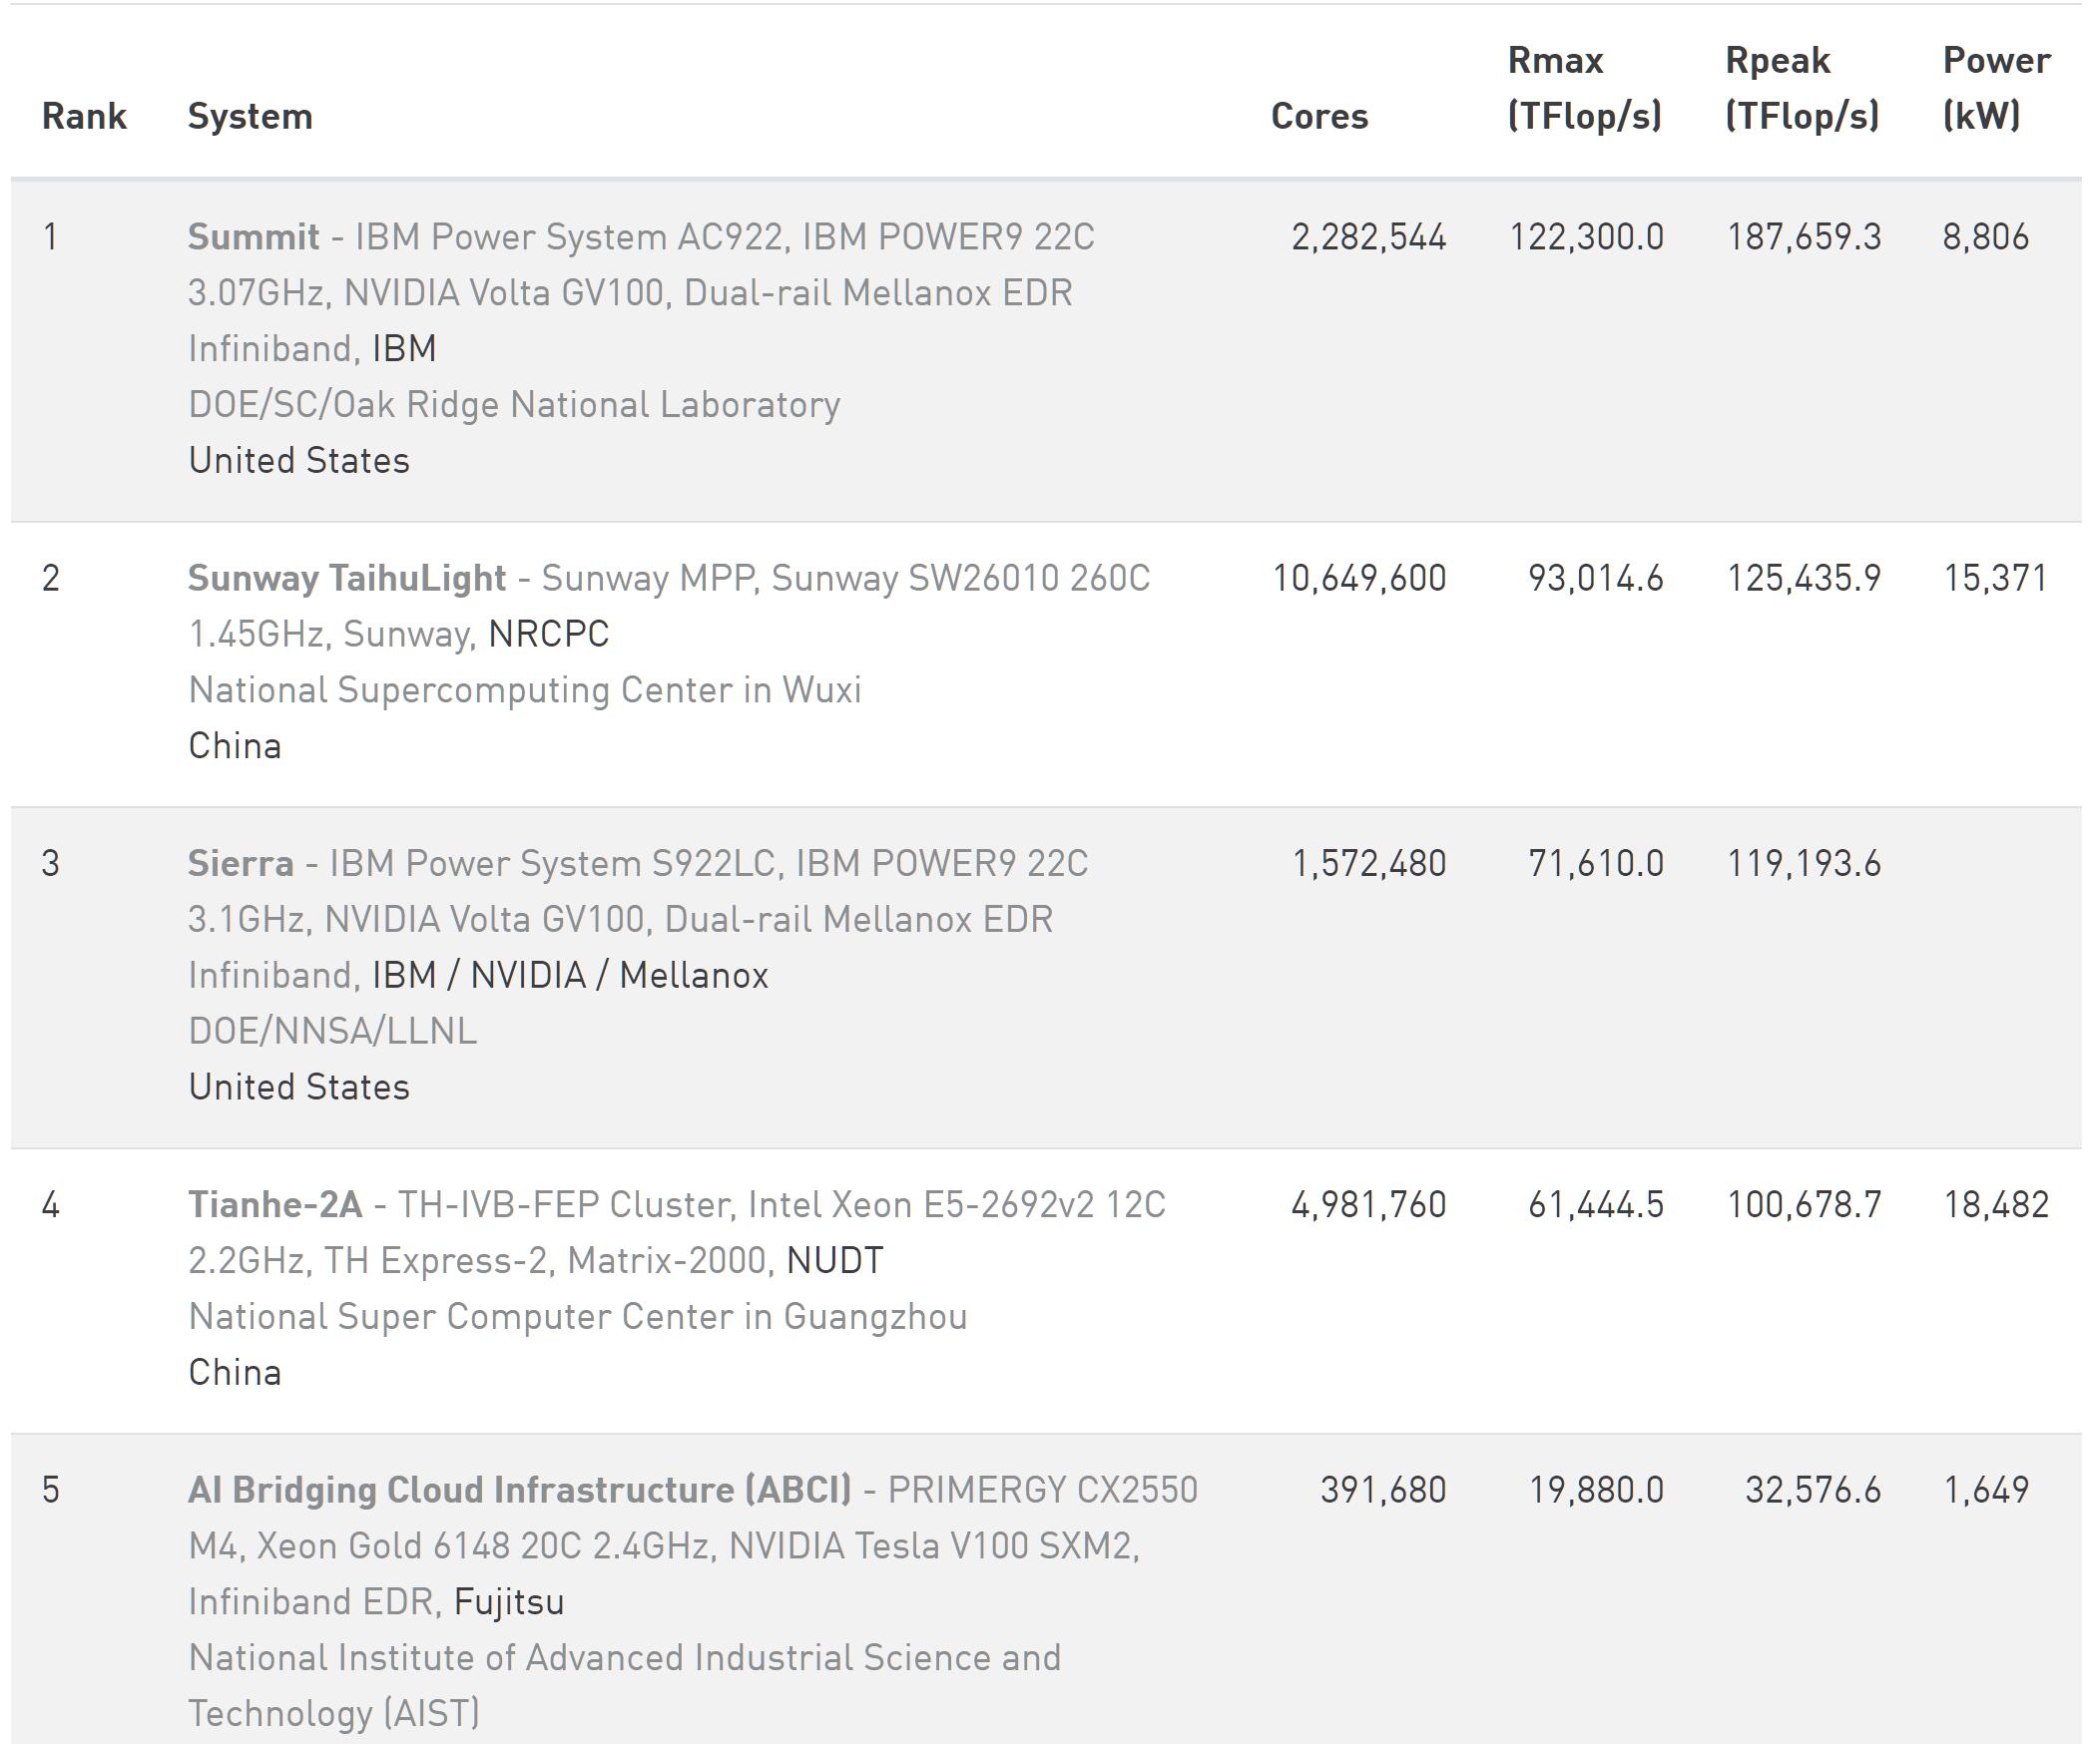Viewport: 2091px width, 1744px height.
Task: Click Summit's cores value 2,282,544
Action: (x=1368, y=237)
